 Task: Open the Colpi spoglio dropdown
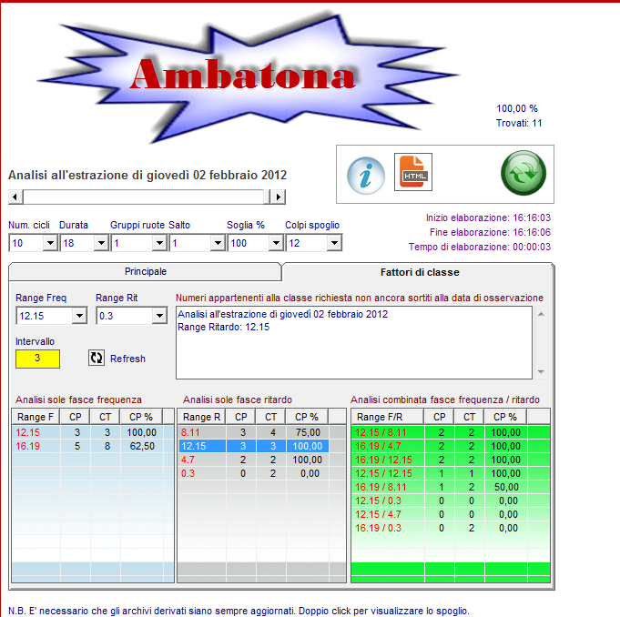[x=334, y=243]
